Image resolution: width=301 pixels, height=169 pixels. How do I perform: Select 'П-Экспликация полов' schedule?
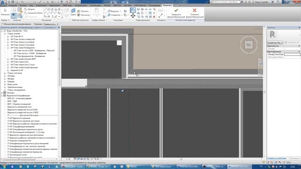coord(17,155)
